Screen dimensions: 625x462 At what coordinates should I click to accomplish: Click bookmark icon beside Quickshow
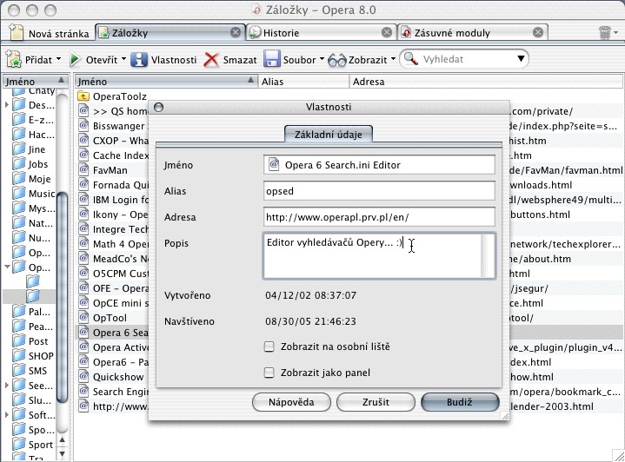[x=83, y=377]
